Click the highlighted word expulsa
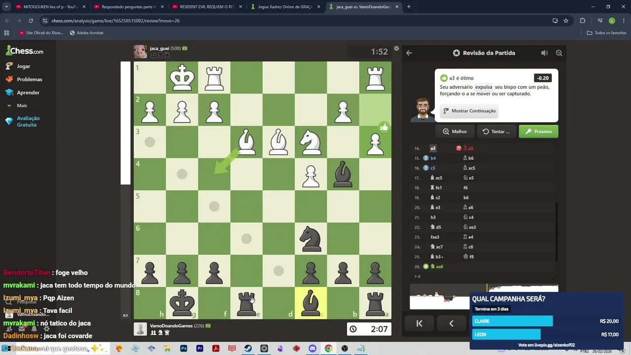631x355 pixels. [484, 87]
